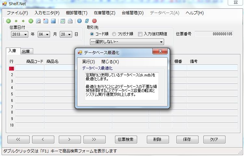Click the small green next arrow icon
This screenshot has height=156, width=244.
tap(23, 21)
